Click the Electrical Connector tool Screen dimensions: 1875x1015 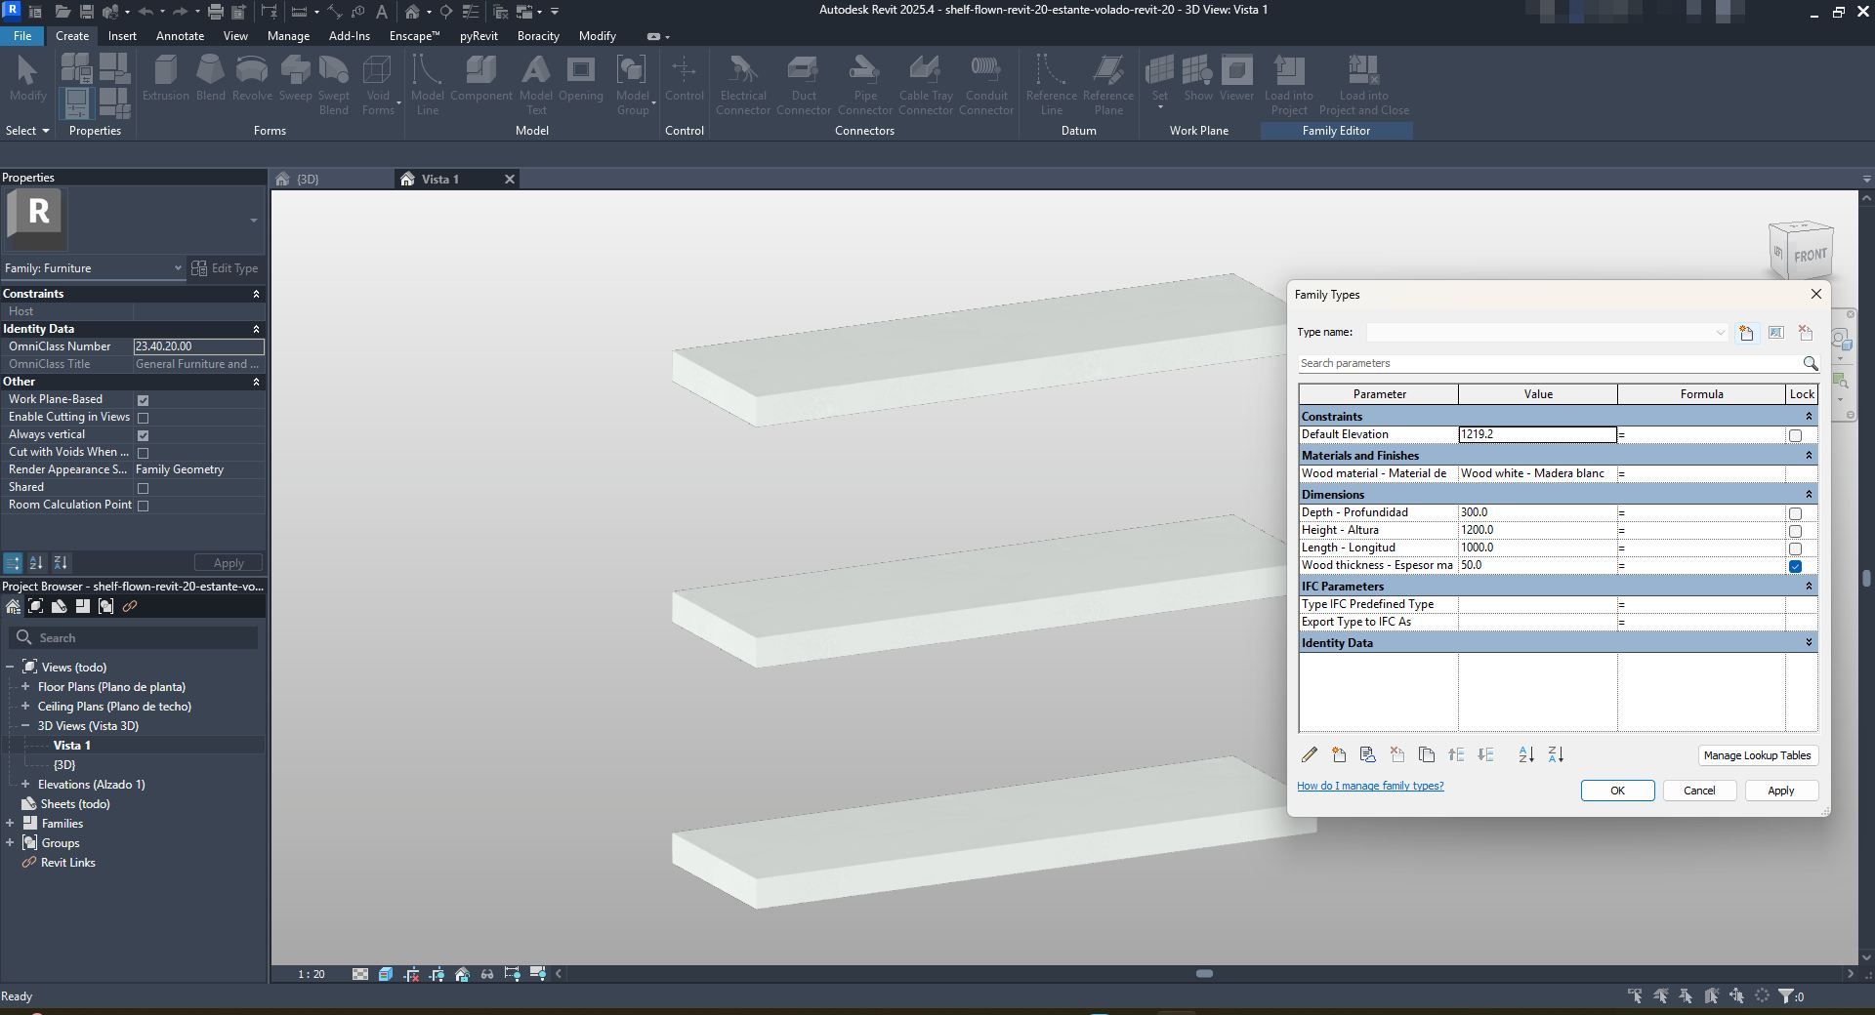click(x=743, y=85)
